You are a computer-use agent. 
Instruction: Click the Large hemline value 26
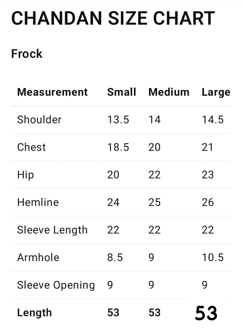pos(208,202)
